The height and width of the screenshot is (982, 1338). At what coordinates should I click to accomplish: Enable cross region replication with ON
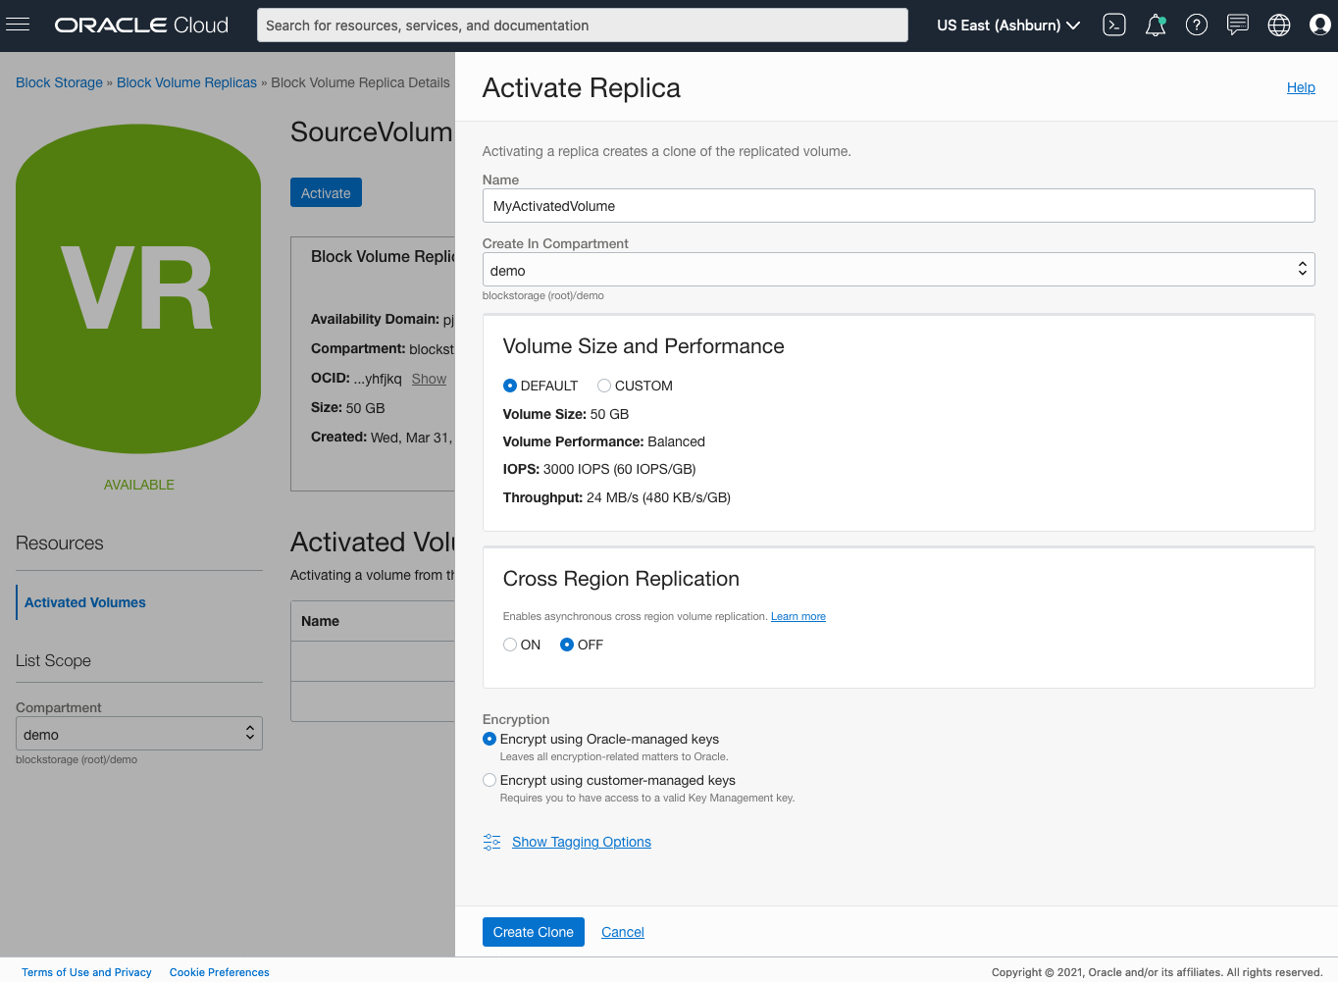[x=510, y=645]
